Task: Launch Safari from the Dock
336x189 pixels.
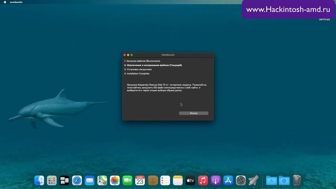Action: click(x=77, y=181)
